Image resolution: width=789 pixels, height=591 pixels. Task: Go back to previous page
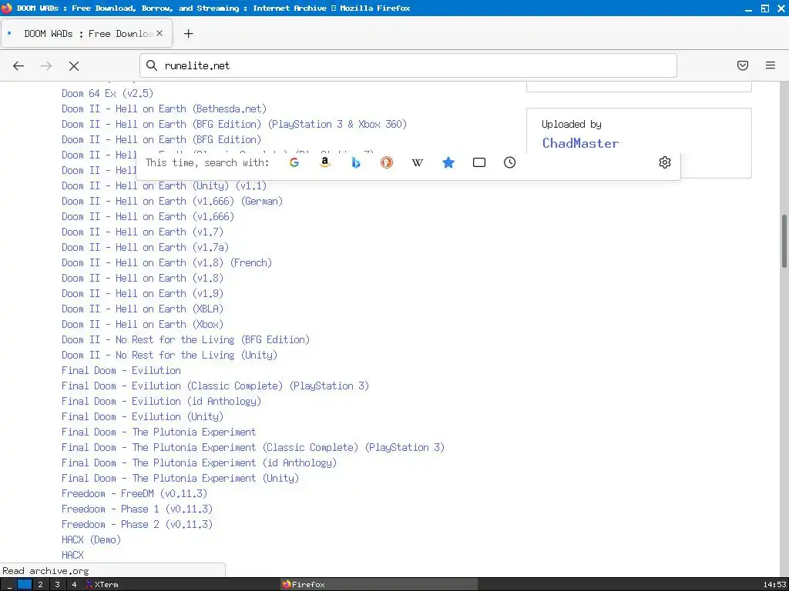[x=18, y=66]
